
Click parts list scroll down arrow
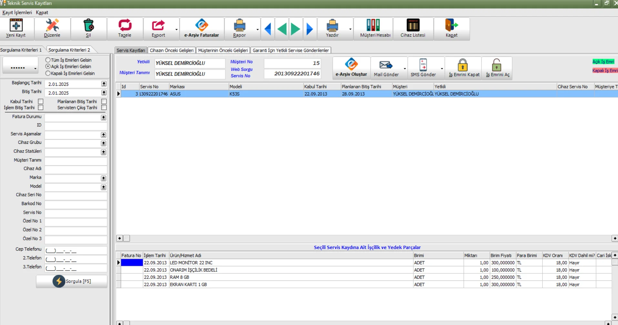tap(615, 317)
